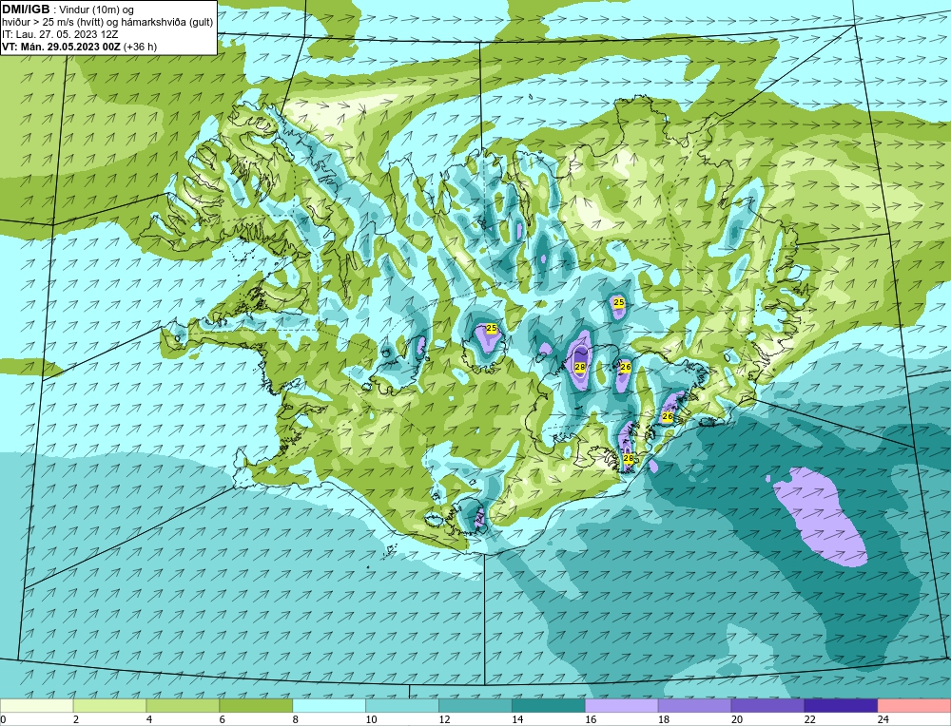
Task: Choose the 22–24 m/s dark indigo legend swatch
Action: (842, 706)
